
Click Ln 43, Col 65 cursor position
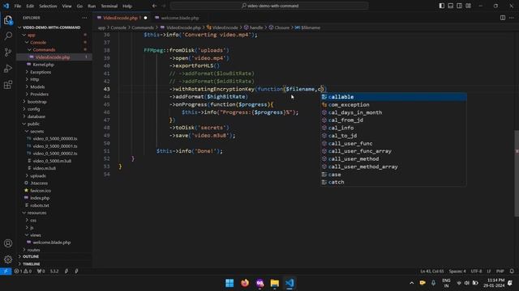click(x=432, y=272)
